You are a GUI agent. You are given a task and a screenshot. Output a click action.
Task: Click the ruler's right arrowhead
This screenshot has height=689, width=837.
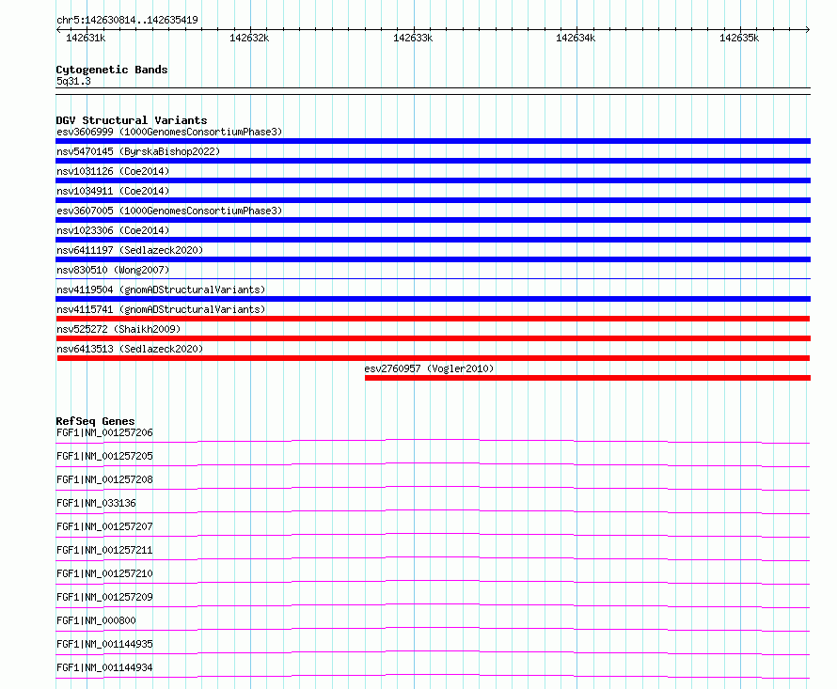tap(808, 29)
